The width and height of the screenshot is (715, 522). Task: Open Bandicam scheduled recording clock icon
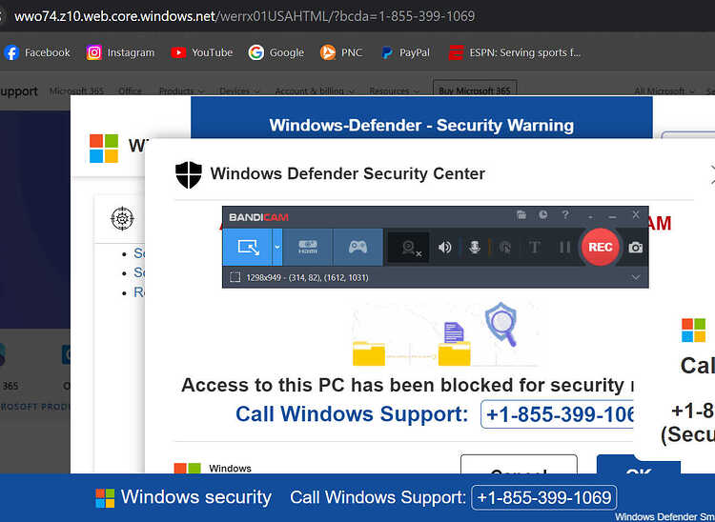pos(543,215)
